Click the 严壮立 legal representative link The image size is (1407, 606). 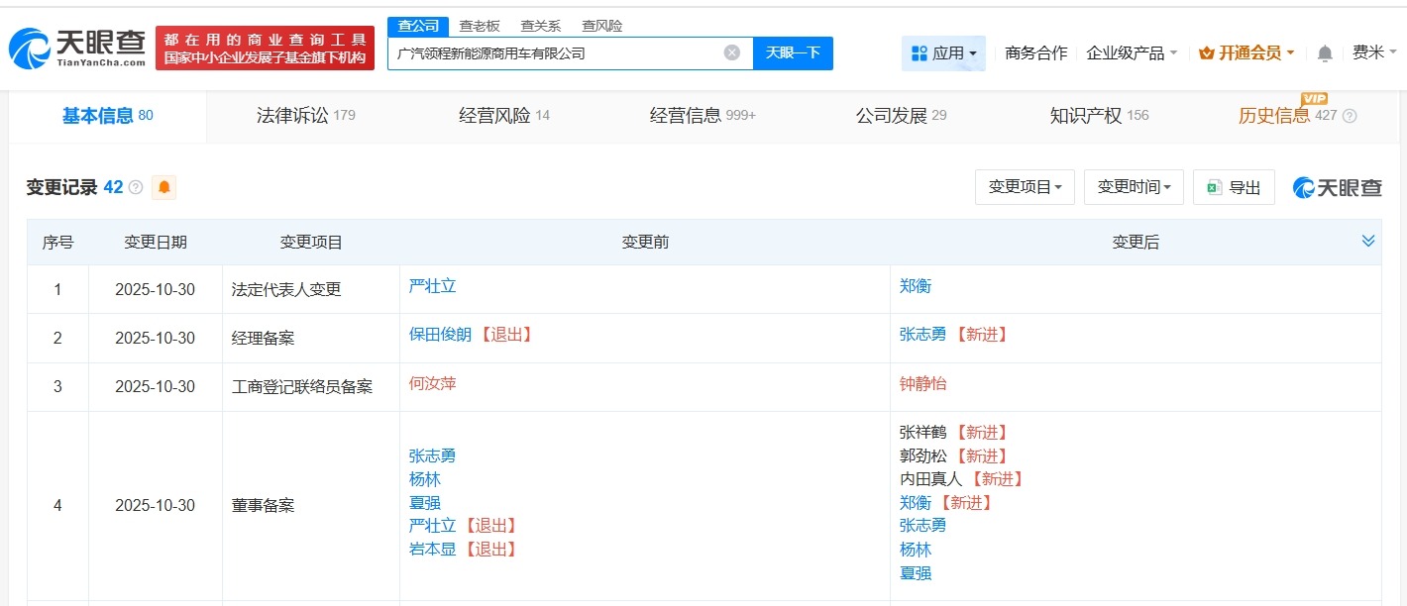[x=431, y=286]
